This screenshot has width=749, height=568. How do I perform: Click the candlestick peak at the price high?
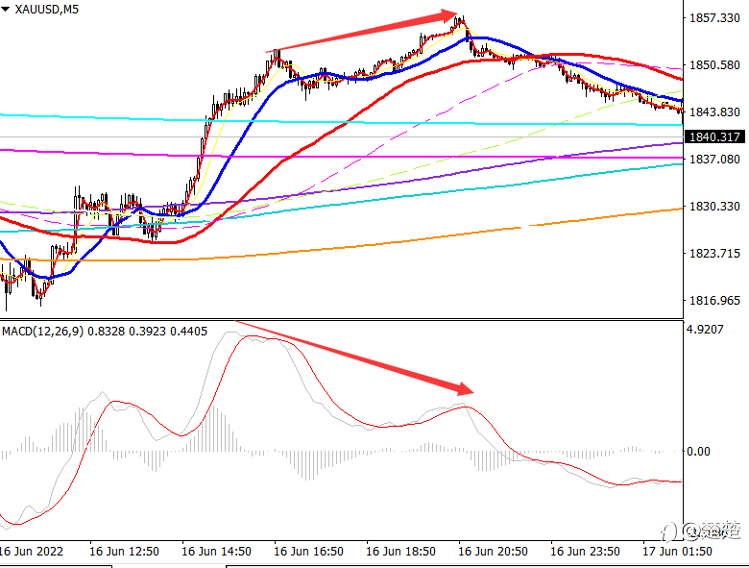462,18
